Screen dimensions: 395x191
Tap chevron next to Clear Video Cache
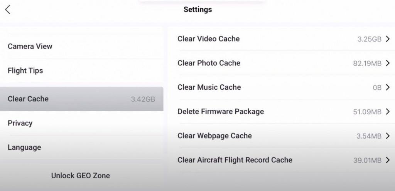click(x=388, y=39)
